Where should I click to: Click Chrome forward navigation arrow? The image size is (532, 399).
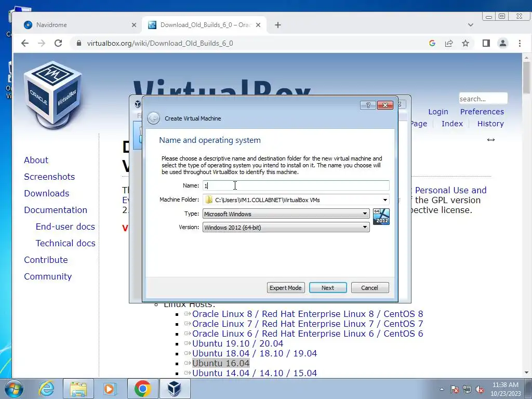pos(42,43)
